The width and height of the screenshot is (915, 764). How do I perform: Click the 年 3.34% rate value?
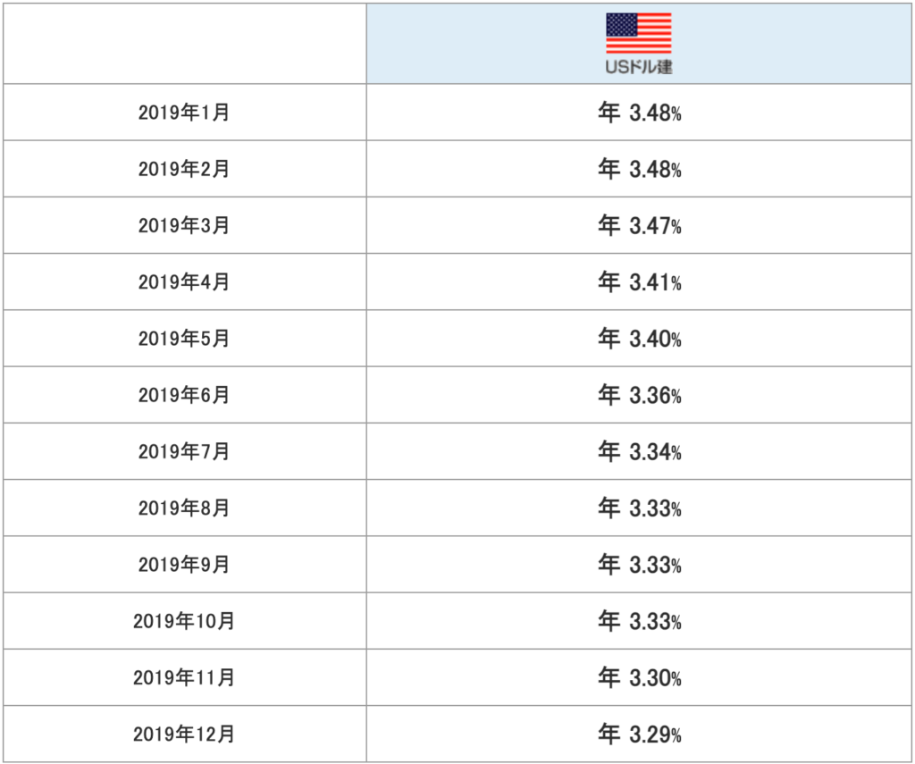[x=640, y=451]
